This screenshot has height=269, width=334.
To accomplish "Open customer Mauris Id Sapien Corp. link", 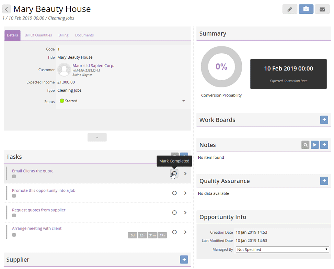I will (93, 66).
